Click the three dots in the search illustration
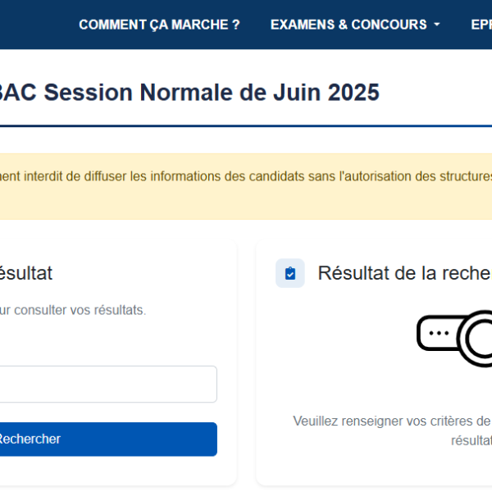 click(439, 333)
